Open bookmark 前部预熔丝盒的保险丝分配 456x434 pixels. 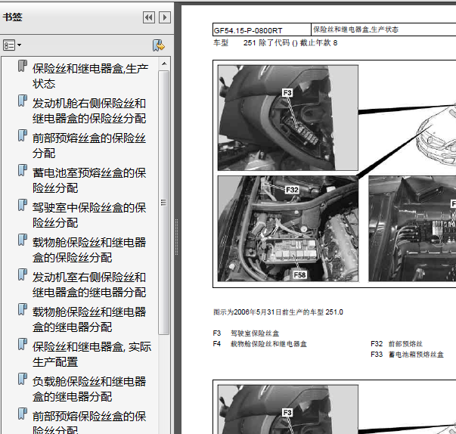89,146
